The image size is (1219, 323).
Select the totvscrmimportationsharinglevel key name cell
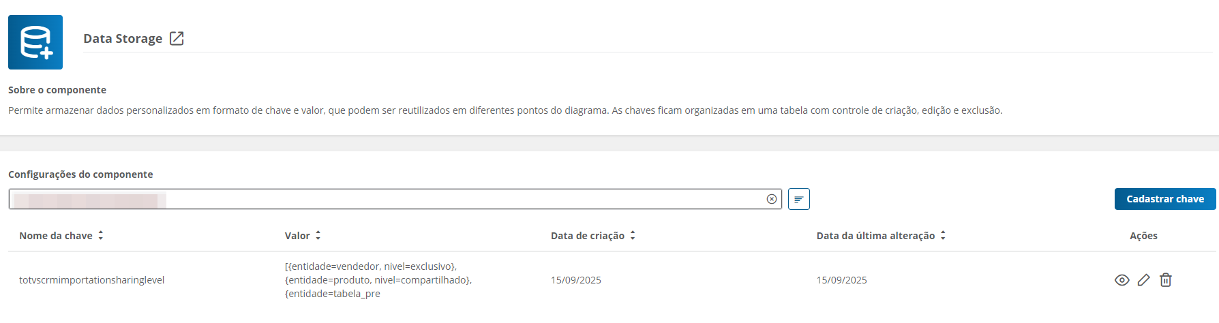pos(92,280)
